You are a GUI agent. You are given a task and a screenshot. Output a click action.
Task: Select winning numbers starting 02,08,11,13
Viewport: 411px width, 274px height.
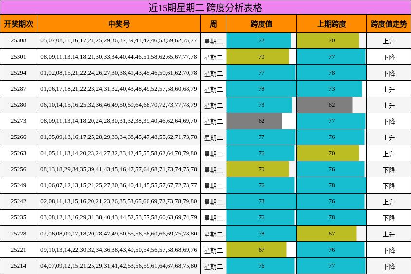119,201
